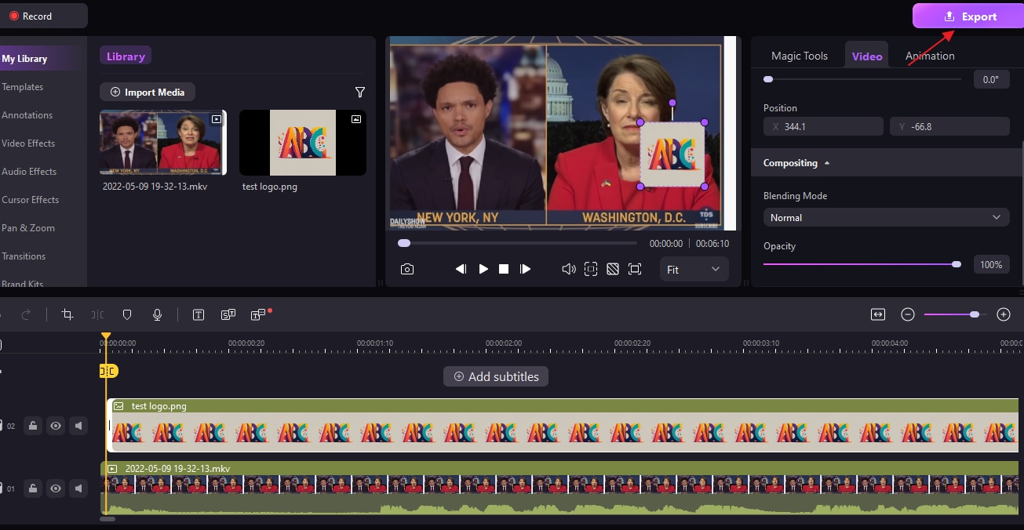1024x530 pixels.
Task: Open Transitions in sidebar
Action: [x=24, y=256]
